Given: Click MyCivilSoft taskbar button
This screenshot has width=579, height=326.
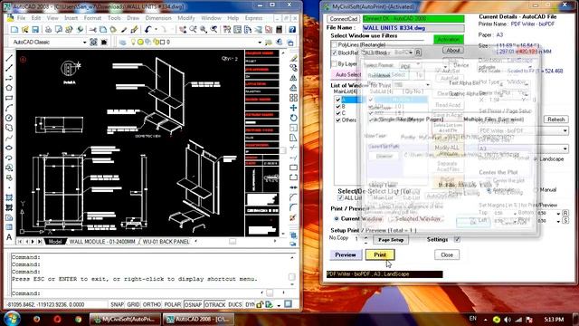Looking at the screenshot, I should coord(125,319).
